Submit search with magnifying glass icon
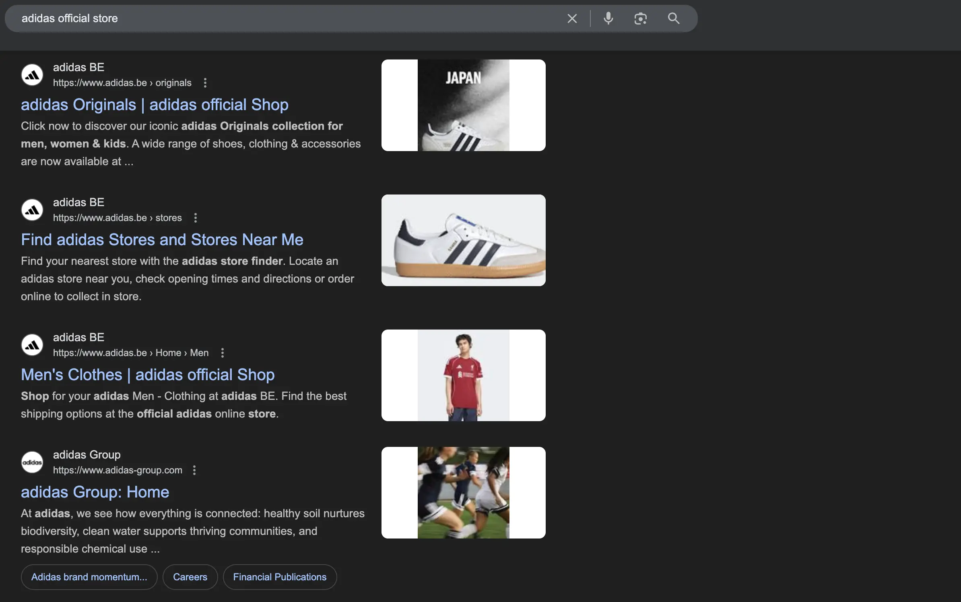Image resolution: width=961 pixels, height=602 pixels. pos(674,18)
